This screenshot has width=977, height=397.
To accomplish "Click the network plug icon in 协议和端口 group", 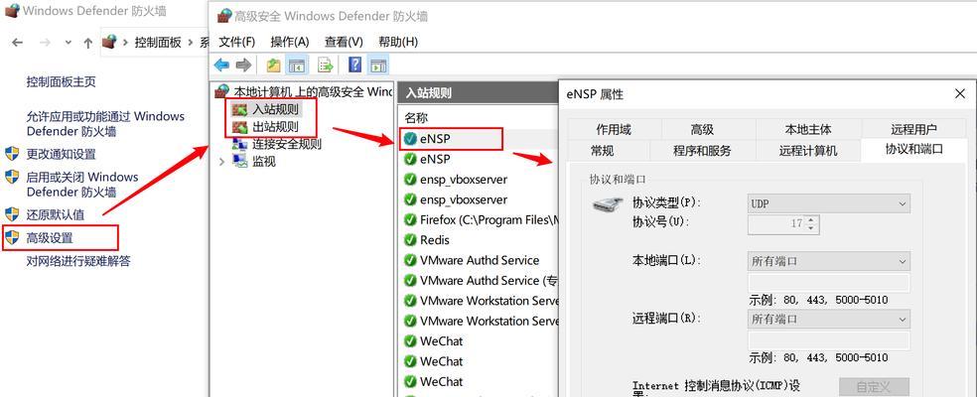I will click(608, 206).
